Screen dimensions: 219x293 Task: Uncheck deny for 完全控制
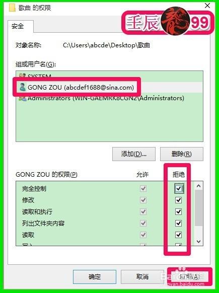point(179,188)
